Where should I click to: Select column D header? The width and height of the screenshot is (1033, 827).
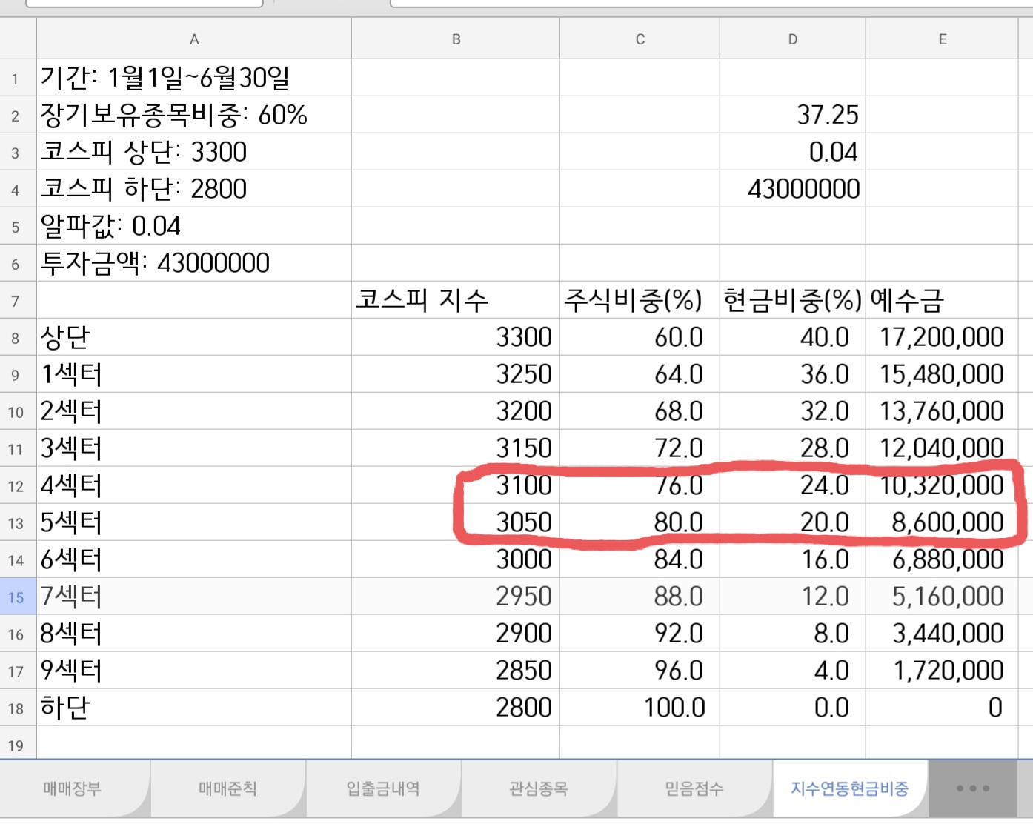tap(793, 39)
